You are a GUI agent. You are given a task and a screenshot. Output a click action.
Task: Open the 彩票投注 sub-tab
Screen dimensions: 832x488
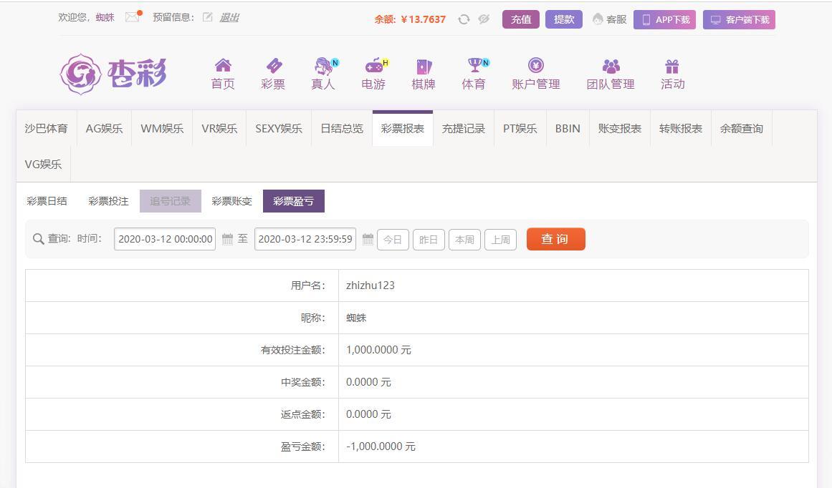coord(108,201)
